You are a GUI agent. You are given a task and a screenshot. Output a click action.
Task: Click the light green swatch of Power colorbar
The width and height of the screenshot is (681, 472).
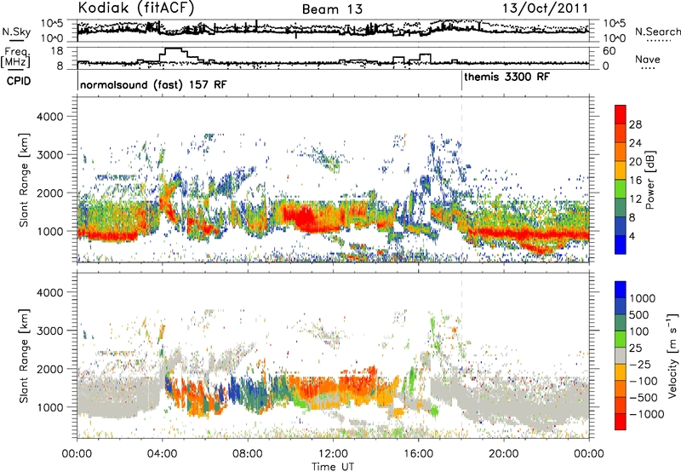pyautogui.click(x=621, y=188)
